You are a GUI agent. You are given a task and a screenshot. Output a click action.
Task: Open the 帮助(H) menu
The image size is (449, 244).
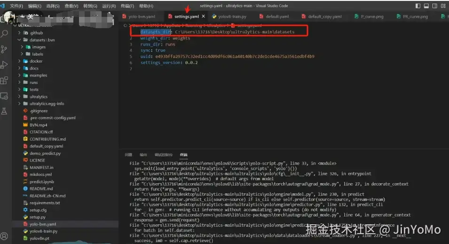pos(146,6)
